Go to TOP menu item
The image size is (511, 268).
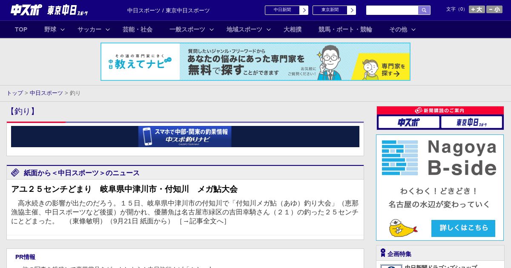[x=21, y=29]
